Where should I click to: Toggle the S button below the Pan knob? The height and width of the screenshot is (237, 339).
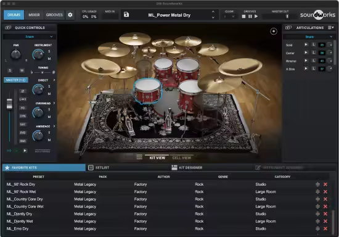pos(10,70)
